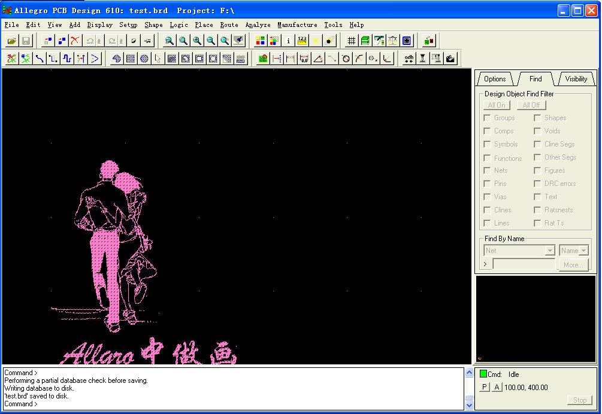Switch to the Options tab
The image size is (602, 414).
(495, 79)
